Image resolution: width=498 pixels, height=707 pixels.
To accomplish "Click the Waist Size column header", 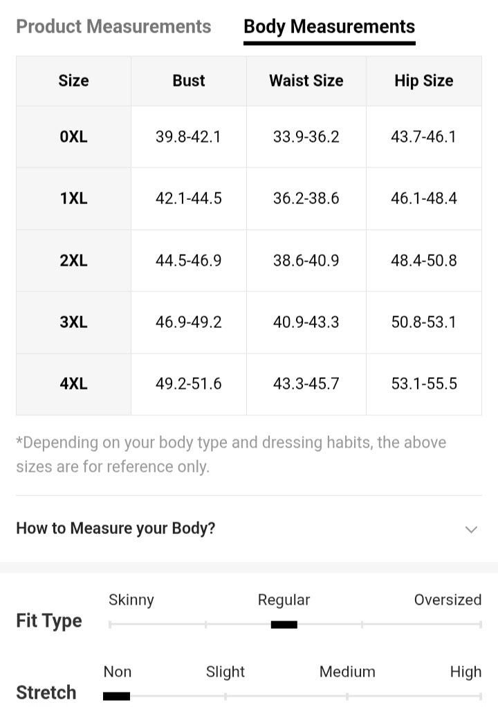I will (x=306, y=81).
